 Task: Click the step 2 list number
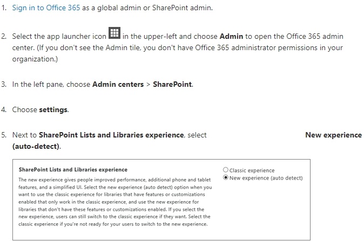pyautogui.click(x=4, y=36)
